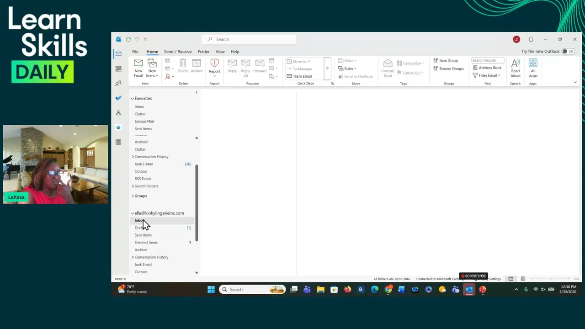
Task: Open Mail in the left navigation bar
Action: 118,53
